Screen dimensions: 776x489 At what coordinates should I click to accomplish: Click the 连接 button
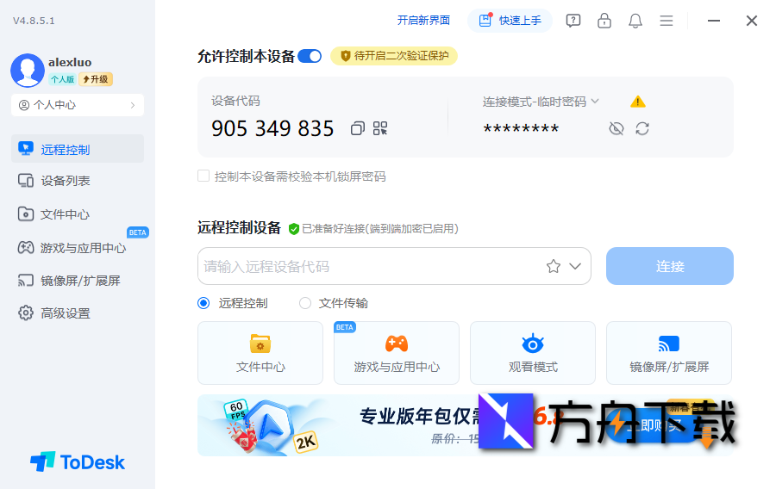[670, 266]
